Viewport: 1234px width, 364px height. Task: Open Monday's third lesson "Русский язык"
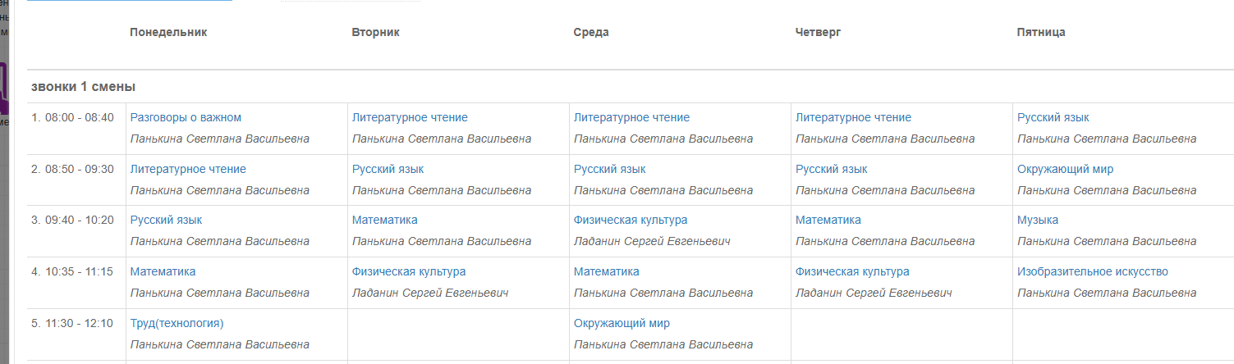(166, 220)
